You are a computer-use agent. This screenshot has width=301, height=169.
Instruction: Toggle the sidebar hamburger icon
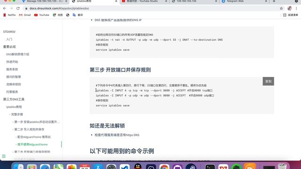coord(4,156)
